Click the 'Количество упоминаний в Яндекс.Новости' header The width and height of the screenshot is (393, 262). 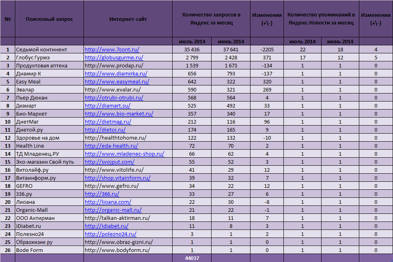(321, 19)
